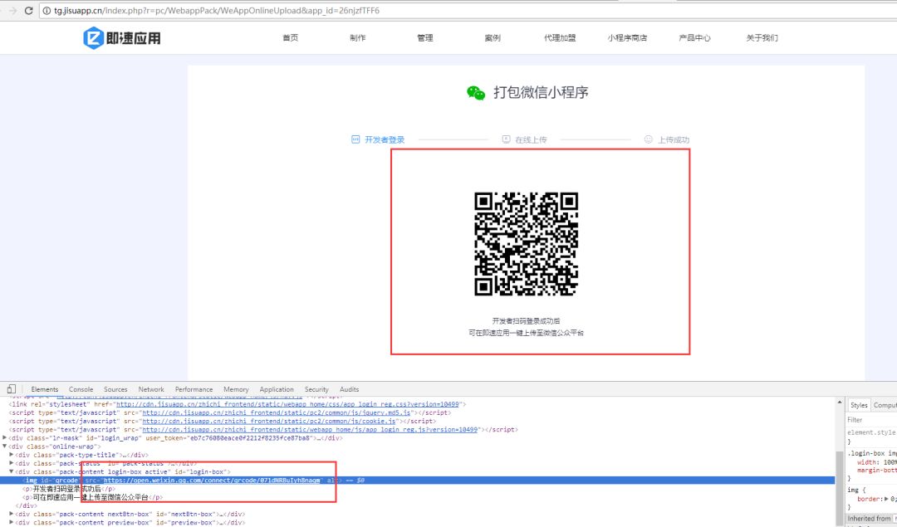Open the 管理 nav item
Viewport: 897px width, 527px height.
pyautogui.click(x=425, y=37)
